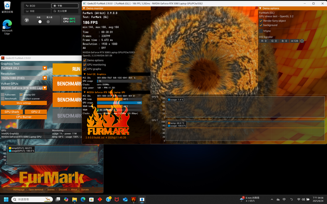Open the Resolution dropdown
Screen dimensions: 327x204
pos(44,78)
